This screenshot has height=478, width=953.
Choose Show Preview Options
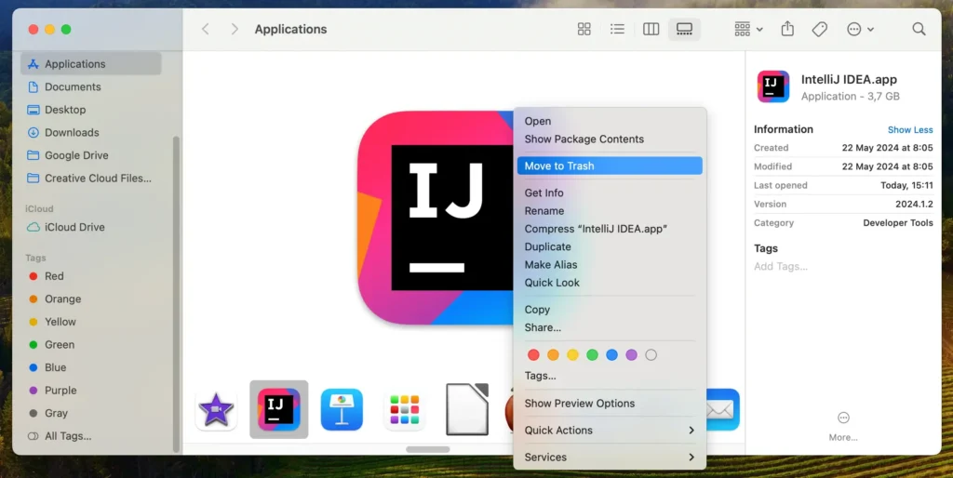[x=610, y=404]
